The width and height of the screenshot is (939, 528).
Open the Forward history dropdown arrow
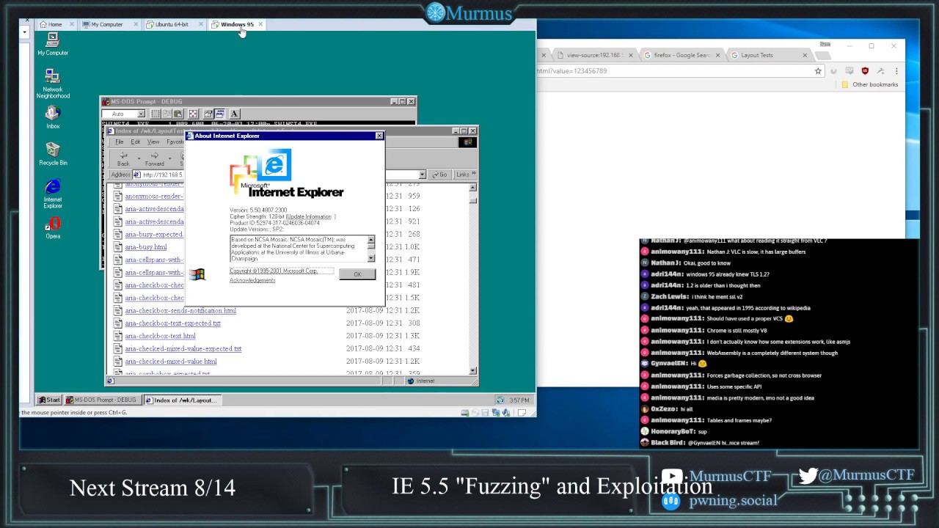point(169,158)
